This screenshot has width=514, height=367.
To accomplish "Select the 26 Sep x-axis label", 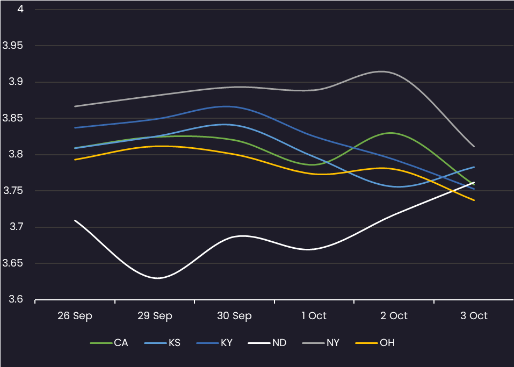I will [x=75, y=316].
